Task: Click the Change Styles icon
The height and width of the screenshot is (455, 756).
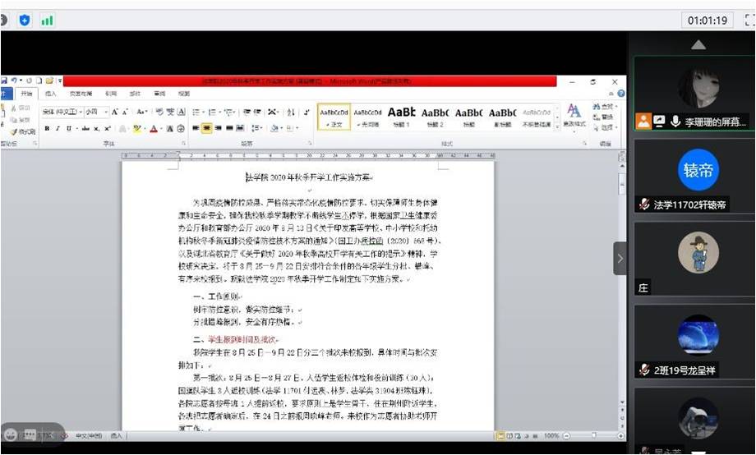Action: pos(574,115)
